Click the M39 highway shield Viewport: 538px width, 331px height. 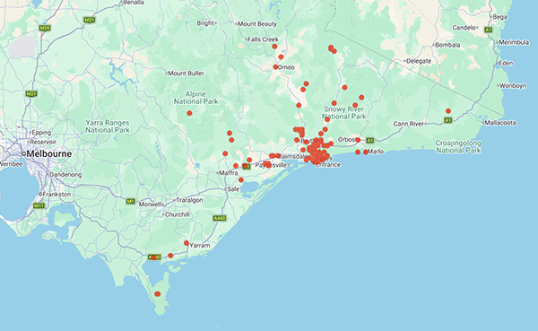pyautogui.click(x=45, y=28)
